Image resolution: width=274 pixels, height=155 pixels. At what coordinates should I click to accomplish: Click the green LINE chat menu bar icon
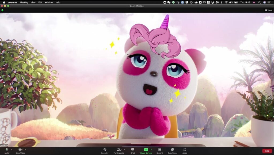[x=173, y=2]
